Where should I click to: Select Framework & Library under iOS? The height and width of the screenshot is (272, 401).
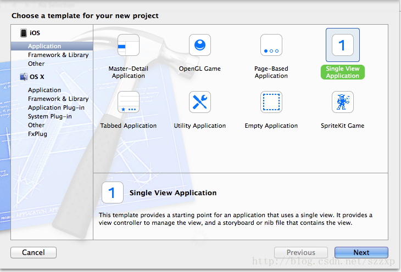[x=58, y=55]
